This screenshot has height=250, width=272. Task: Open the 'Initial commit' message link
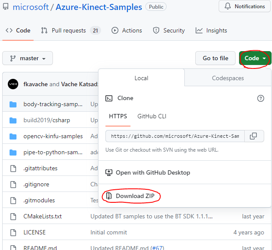[108, 232]
